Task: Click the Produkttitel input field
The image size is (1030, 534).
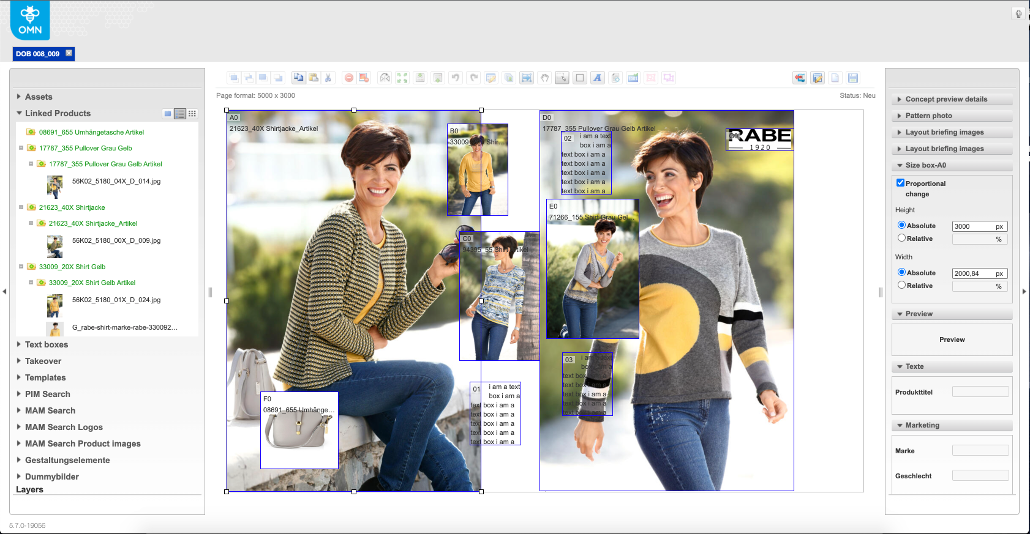Action: point(980,391)
